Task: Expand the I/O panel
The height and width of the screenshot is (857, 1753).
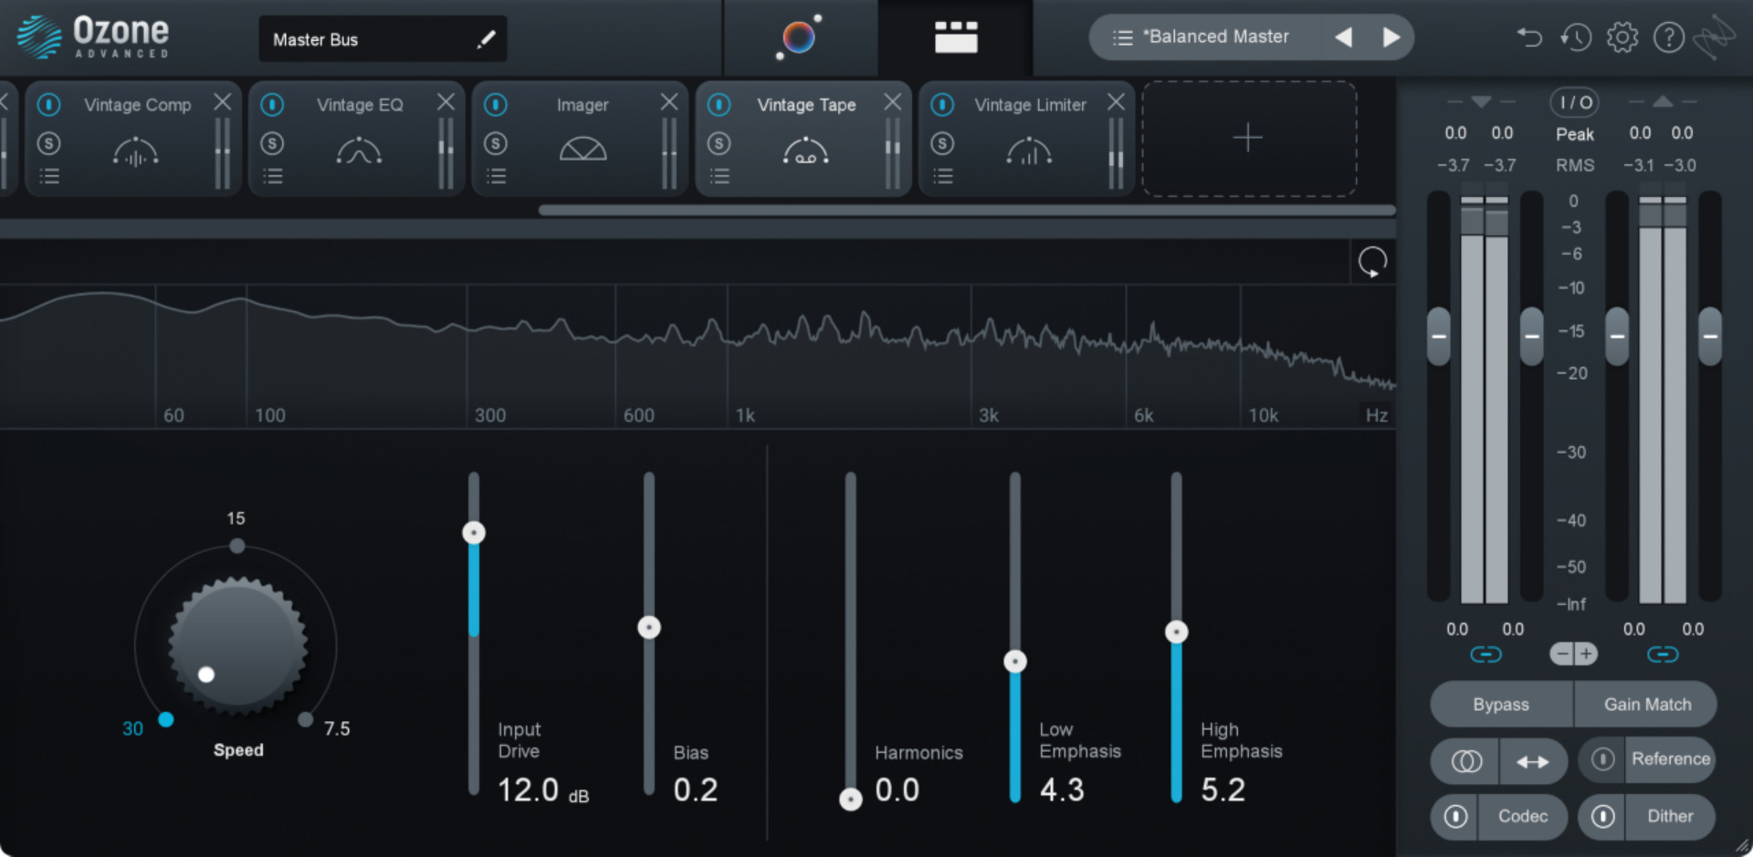Action: click(x=1574, y=102)
